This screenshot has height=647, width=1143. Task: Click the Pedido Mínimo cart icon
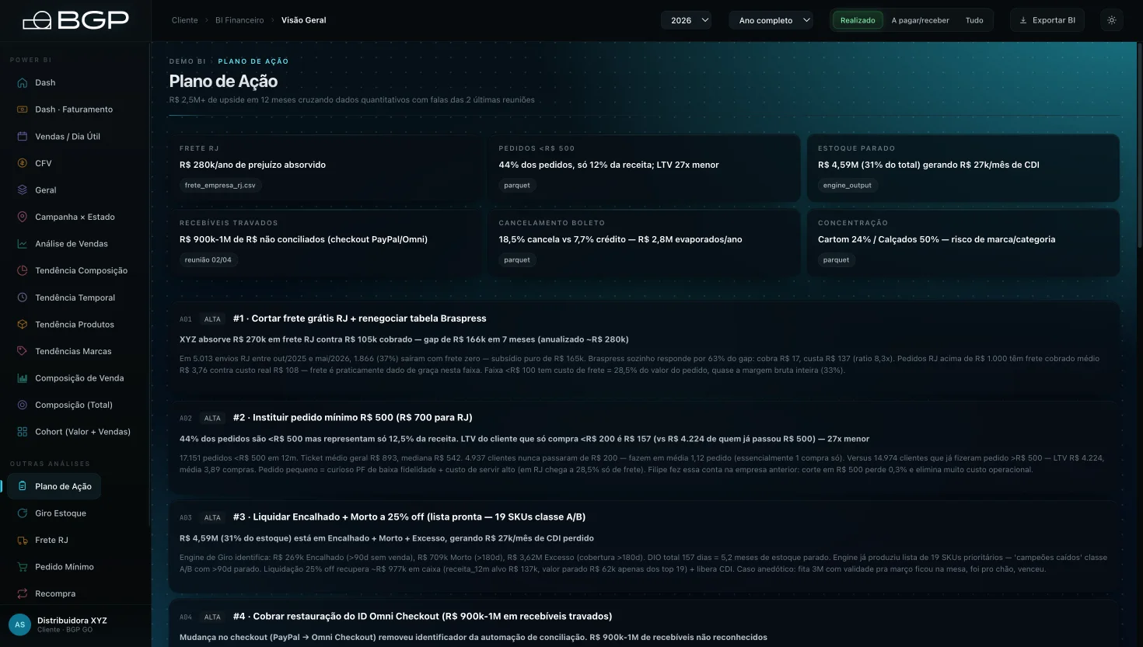[x=23, y=567]
